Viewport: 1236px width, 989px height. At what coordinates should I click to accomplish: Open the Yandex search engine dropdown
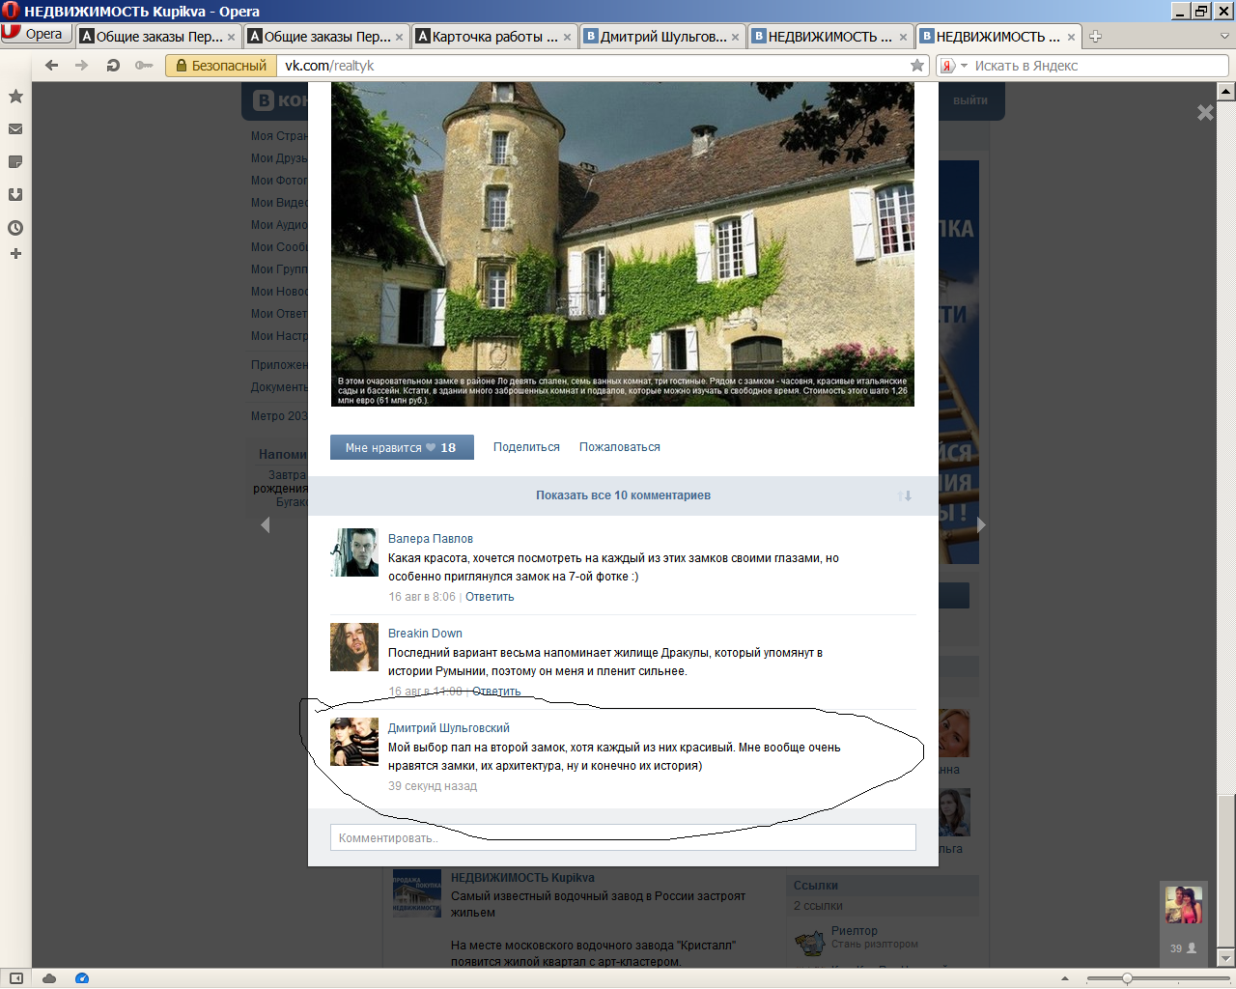click(964, 66)
